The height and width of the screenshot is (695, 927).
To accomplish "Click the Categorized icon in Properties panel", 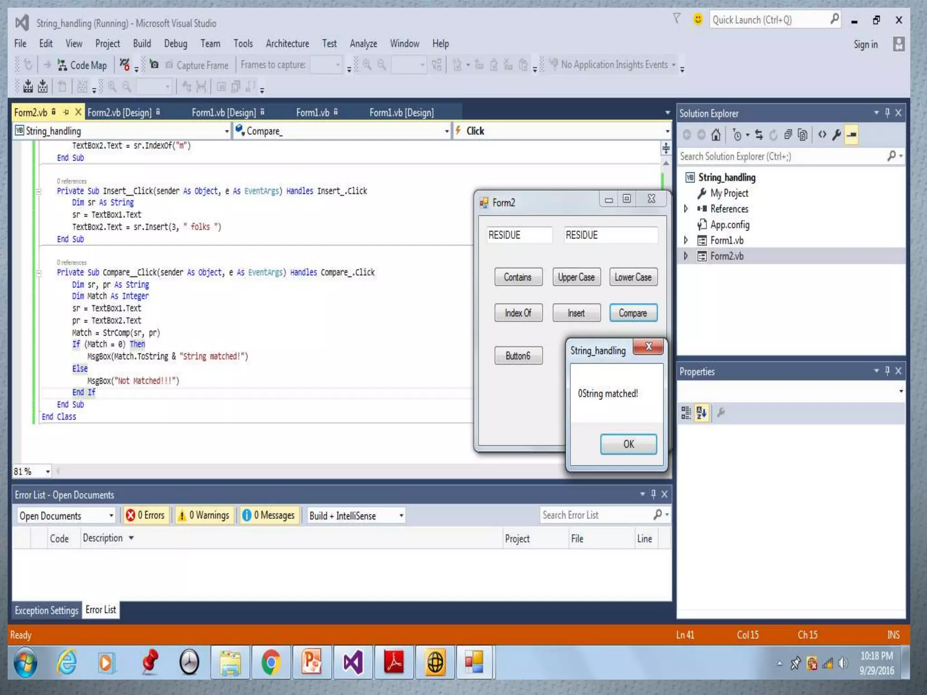I will tap(686, 413).
